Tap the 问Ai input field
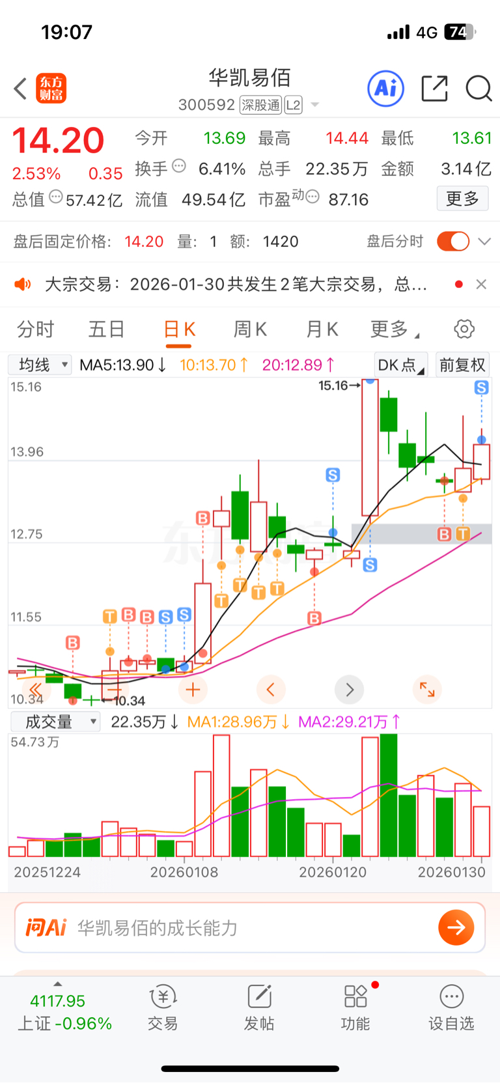 [x=250, y=927]
